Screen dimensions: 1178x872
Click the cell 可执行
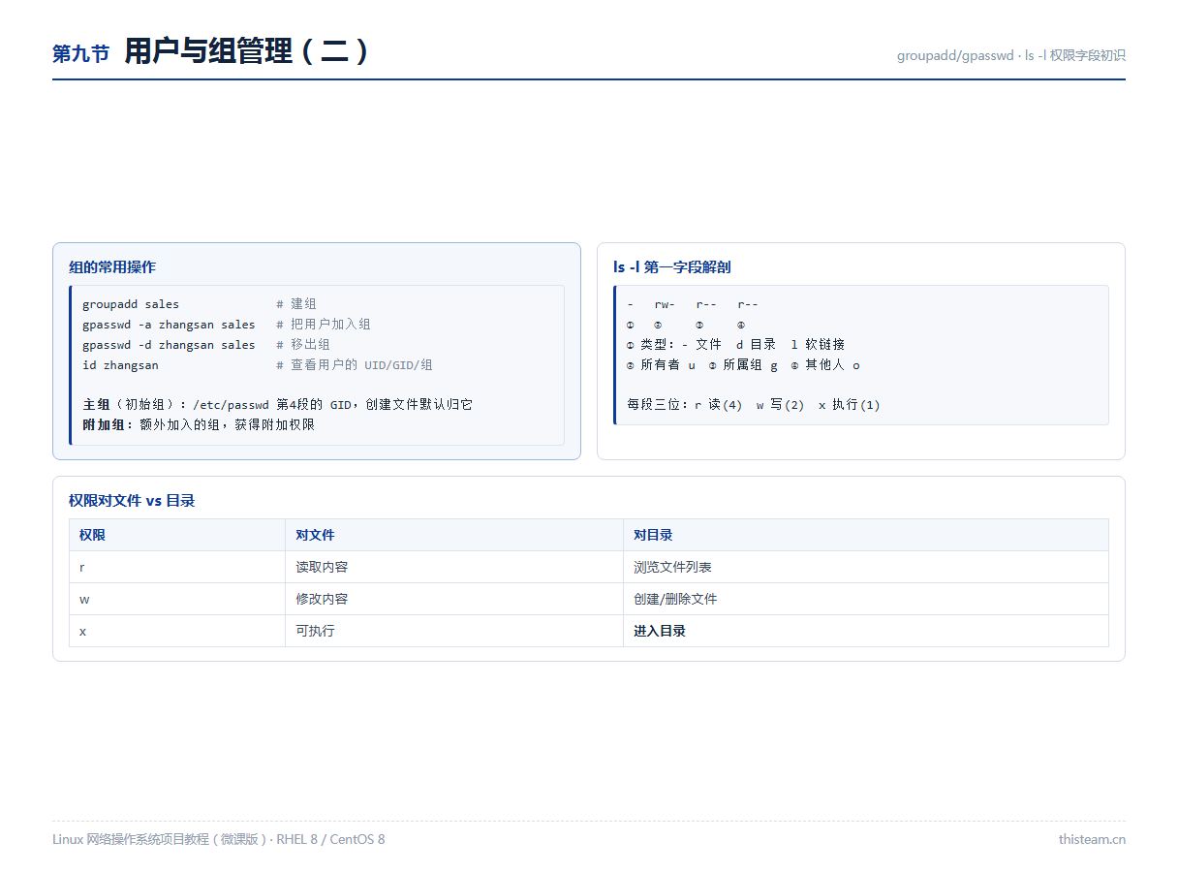[454, 631]
